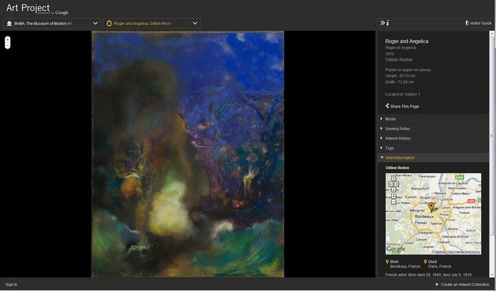Click the Roger and Angelica painting image
496x291 pixels.
(187, 154)
